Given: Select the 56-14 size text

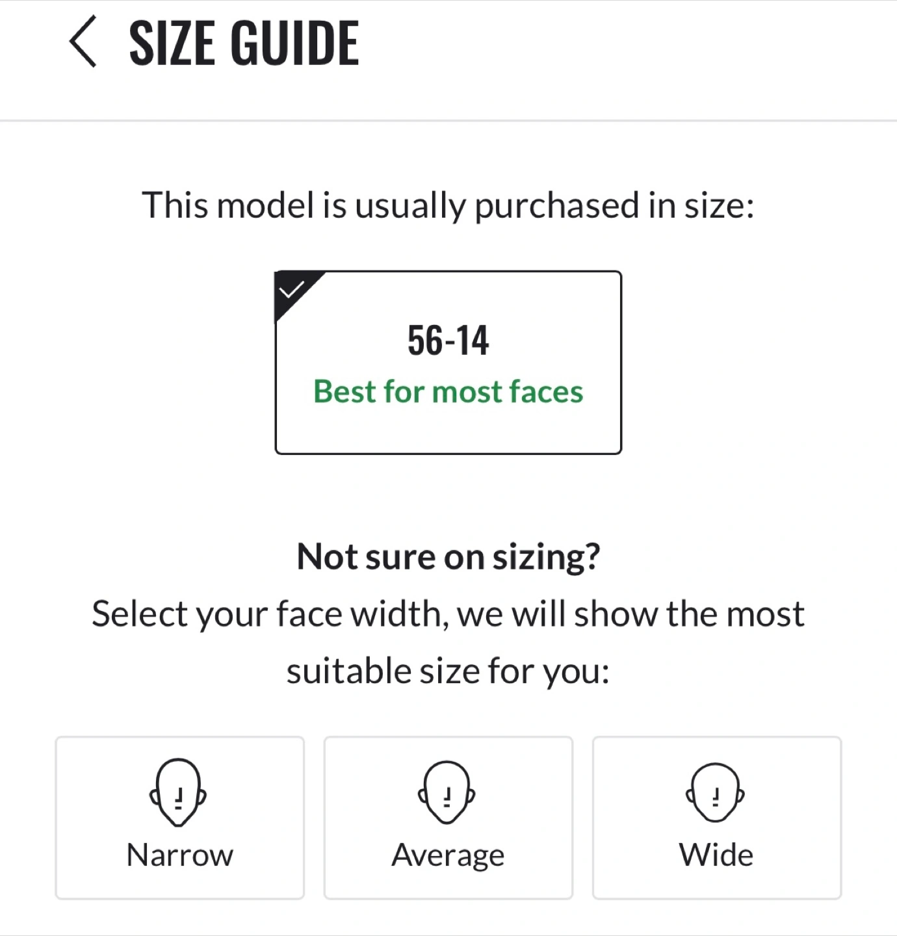Looking at the screenshot, I should click(x=448, y=340).
